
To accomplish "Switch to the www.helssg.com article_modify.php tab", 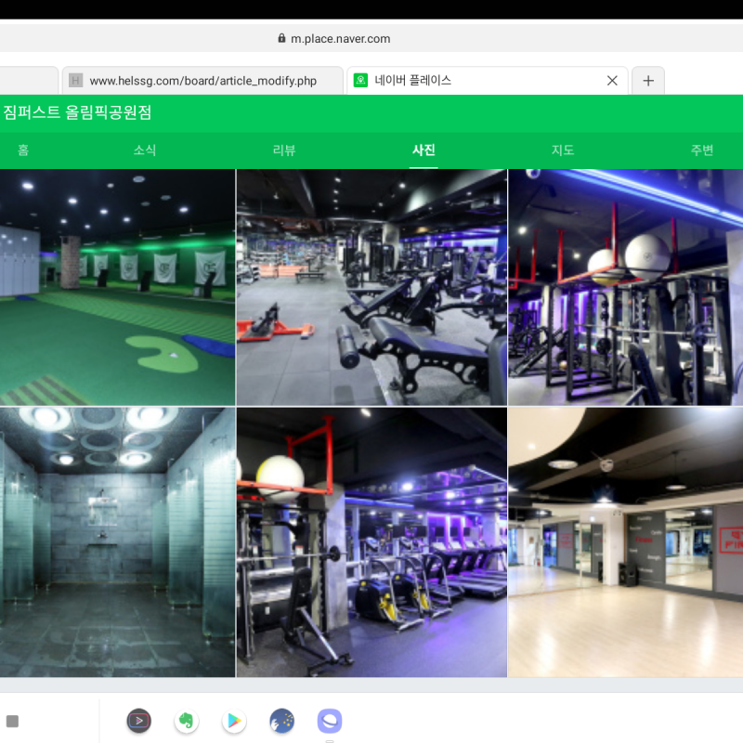I will 202,81.
